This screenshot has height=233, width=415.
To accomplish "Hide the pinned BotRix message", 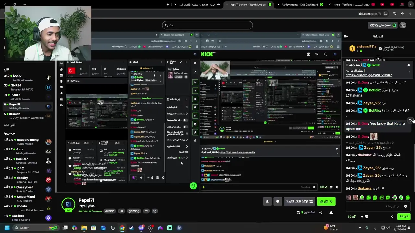I will coord(409,65).
